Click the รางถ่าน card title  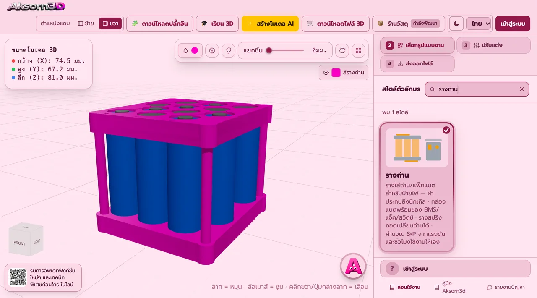click(x=397, y=175)
